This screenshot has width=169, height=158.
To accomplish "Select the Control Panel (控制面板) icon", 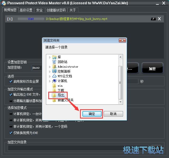I will 54,71.
